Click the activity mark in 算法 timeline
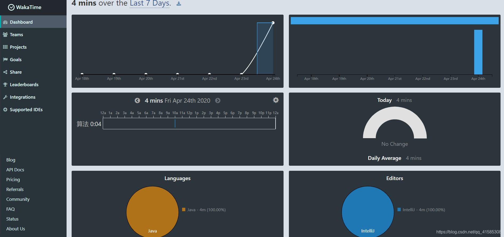This screenshot has width=504, height=237. (175, 123)
